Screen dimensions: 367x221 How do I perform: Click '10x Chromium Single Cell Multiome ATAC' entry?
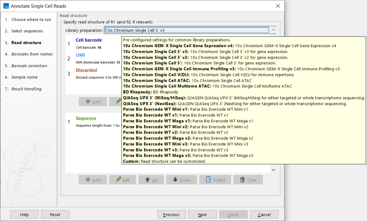click(207, 86)
